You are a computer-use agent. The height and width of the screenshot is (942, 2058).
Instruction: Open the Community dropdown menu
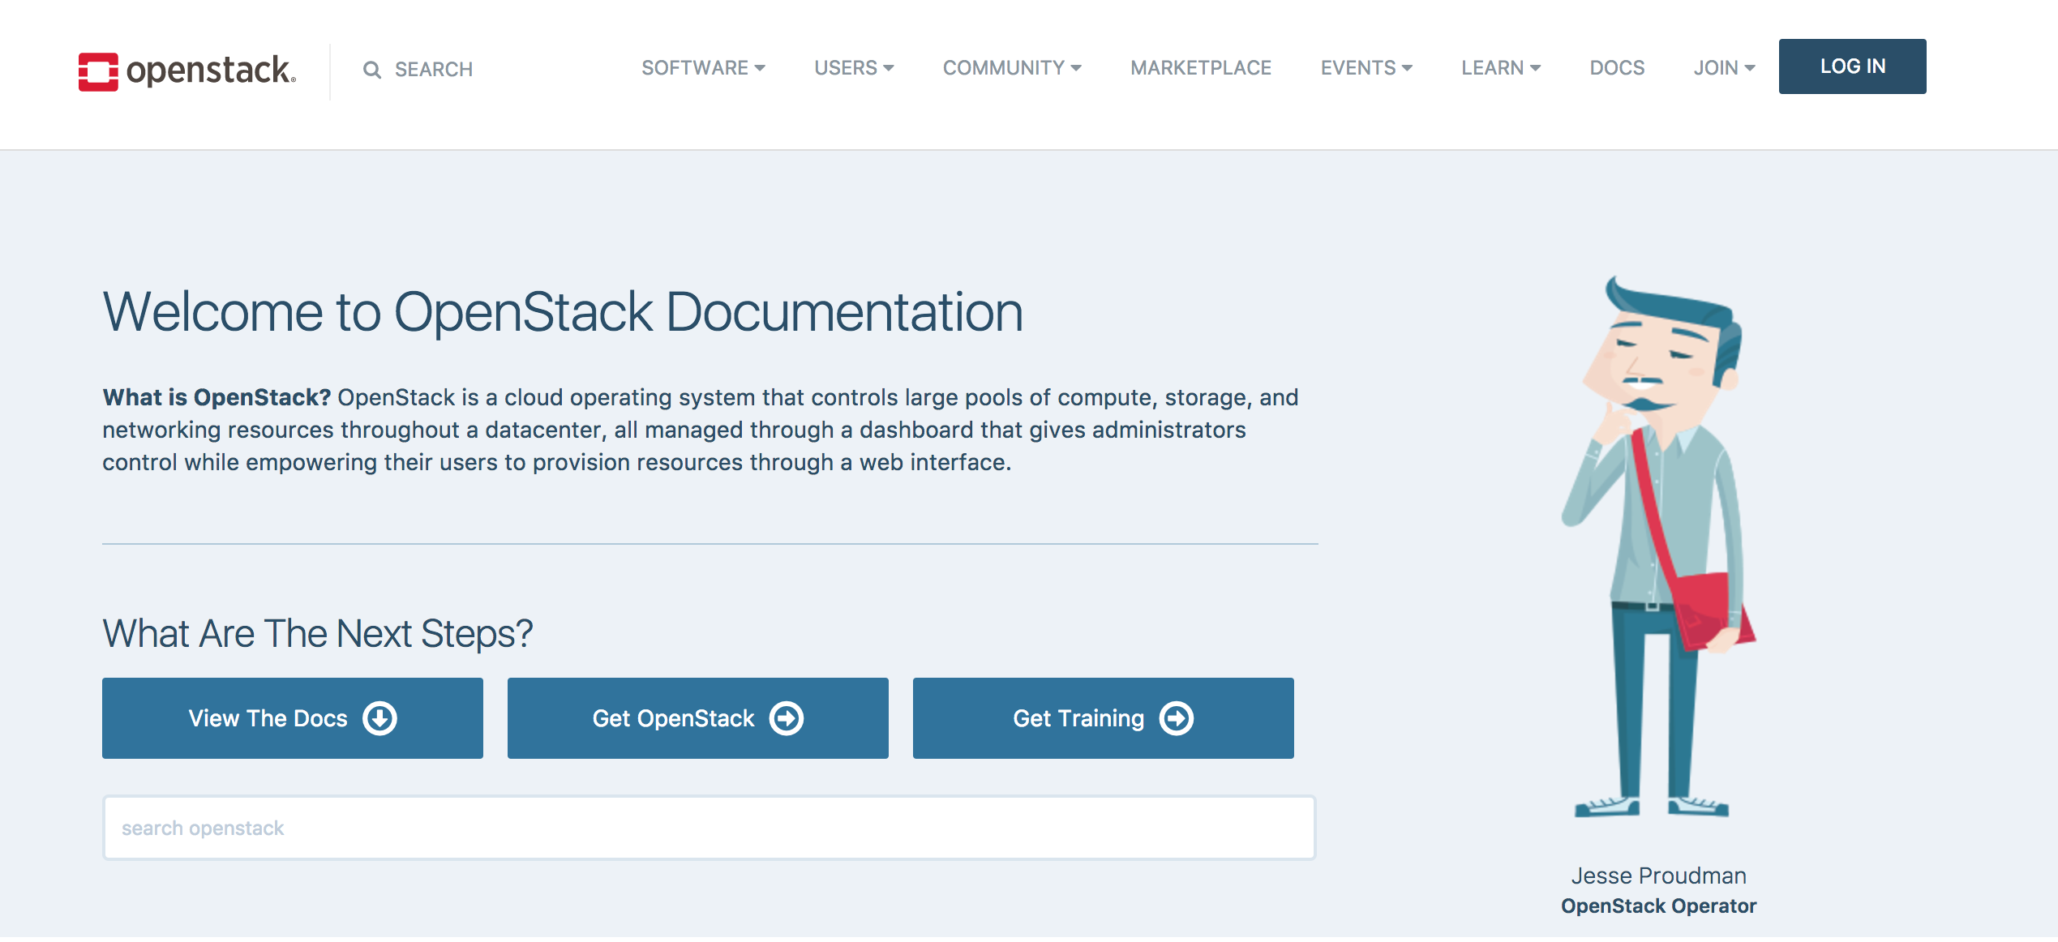[1012, 68]
